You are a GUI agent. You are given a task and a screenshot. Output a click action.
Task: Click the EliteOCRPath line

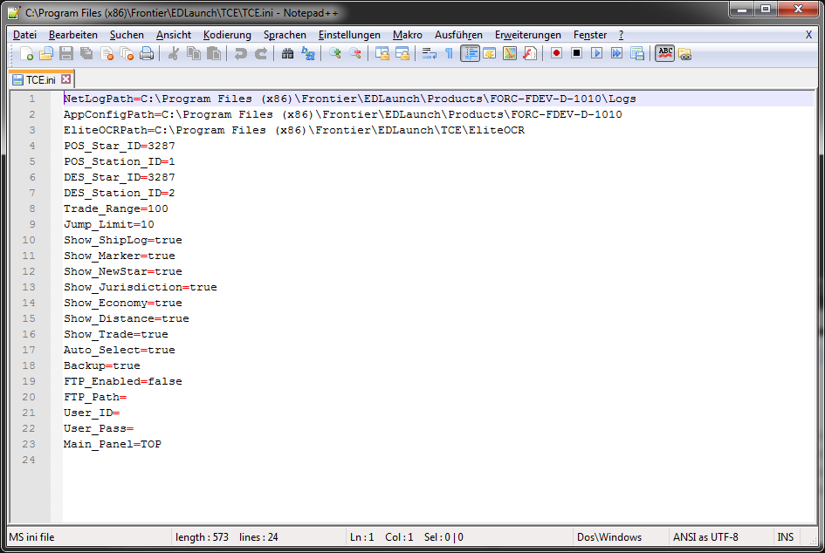point(294,130)
